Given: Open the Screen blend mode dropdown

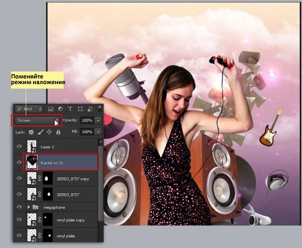Looking at the screenshot, I should (x=37, y=120).
